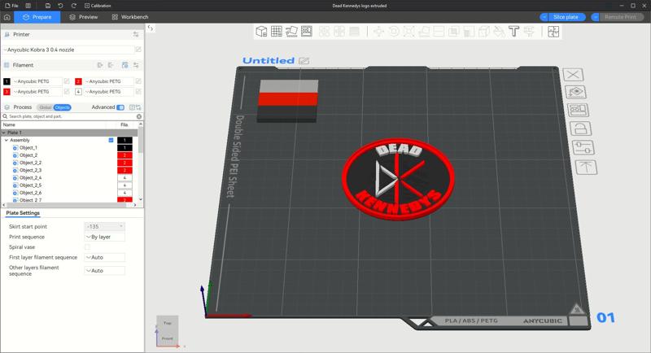
Task: Click the black filament 1 color swatch
Action: pos(7,81)
